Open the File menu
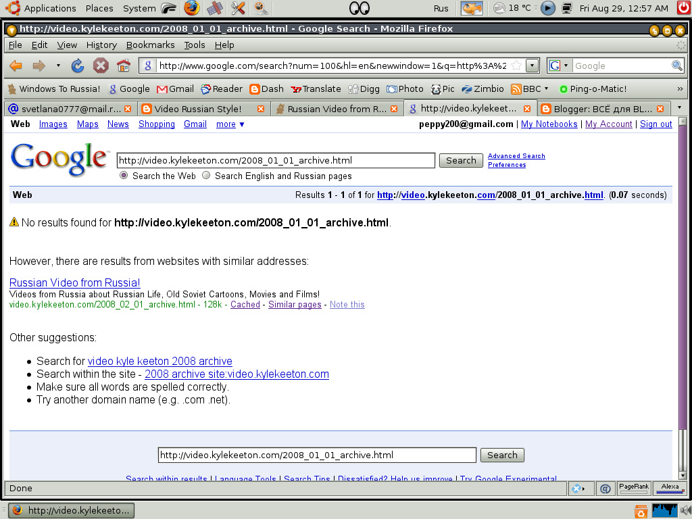 [15, 45]
